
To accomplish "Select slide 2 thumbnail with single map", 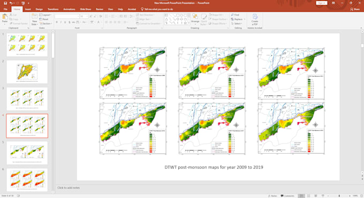I will [x=27, y=72].
